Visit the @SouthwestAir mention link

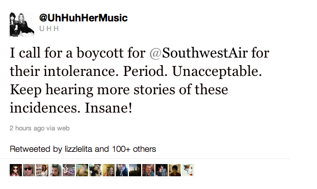pyautogui.click(x=199, y=53)
